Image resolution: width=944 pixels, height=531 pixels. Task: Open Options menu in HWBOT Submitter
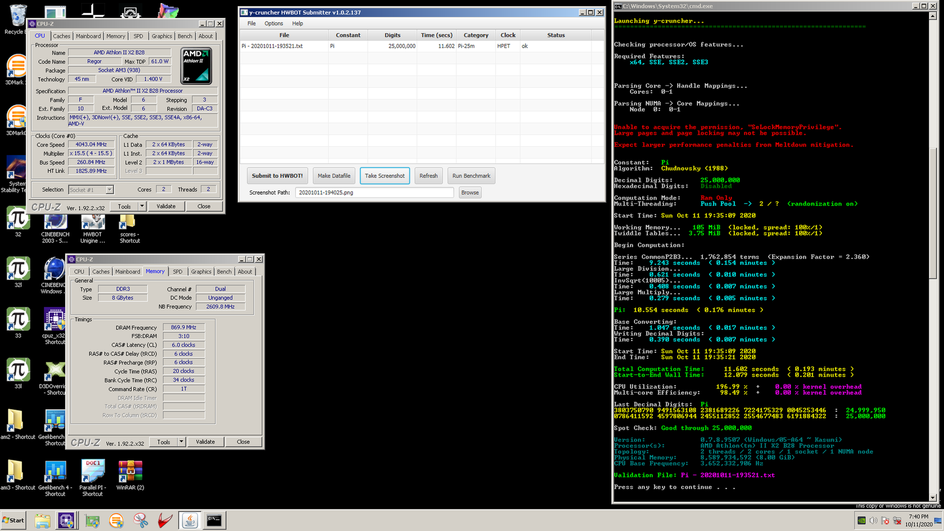(274, 23)
